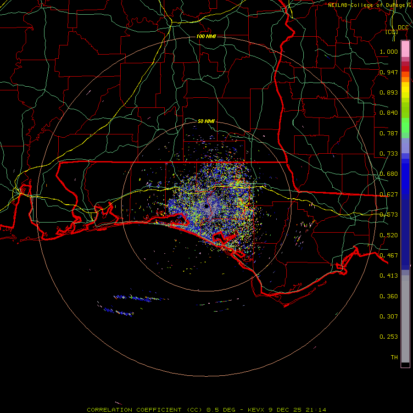Click the [CC] units label
This screenshot has width=413, height=413.
(x=392, y=32)
